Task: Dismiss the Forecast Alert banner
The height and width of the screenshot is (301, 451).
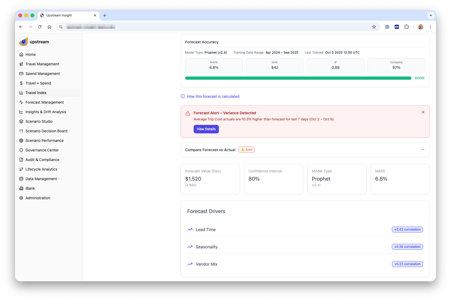Action: click(x=423, y=112)
